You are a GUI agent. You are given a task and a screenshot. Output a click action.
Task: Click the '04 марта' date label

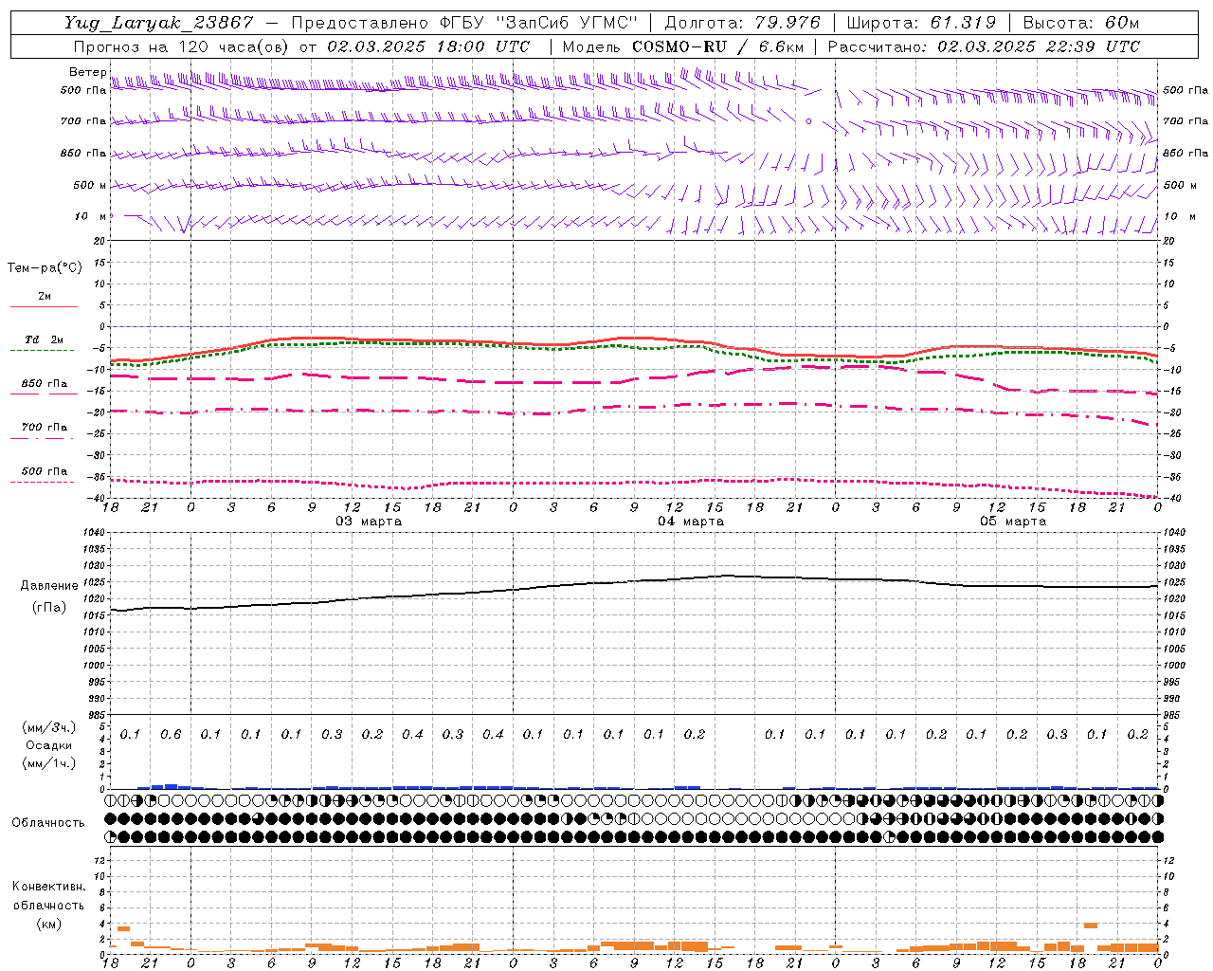point(692,522)
